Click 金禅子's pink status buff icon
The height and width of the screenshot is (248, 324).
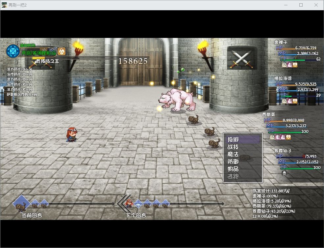pos(289,65)
